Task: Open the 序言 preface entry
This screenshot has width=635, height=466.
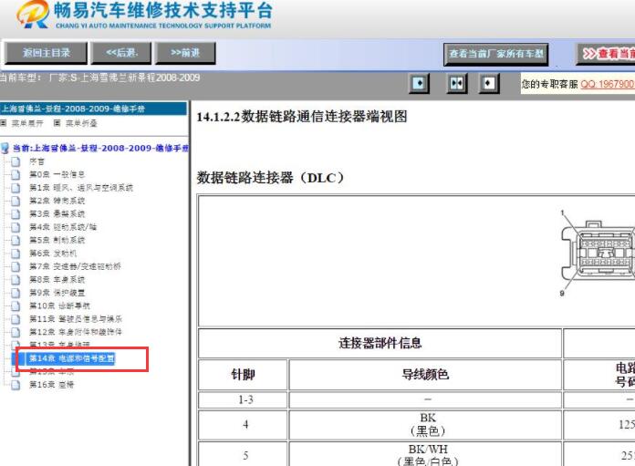Action: 36,161
